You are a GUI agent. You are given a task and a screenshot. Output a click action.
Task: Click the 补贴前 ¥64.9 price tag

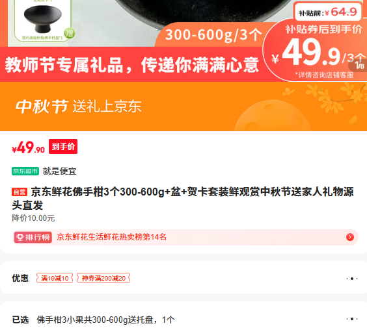pyautogui.click(x=328, y=12)
